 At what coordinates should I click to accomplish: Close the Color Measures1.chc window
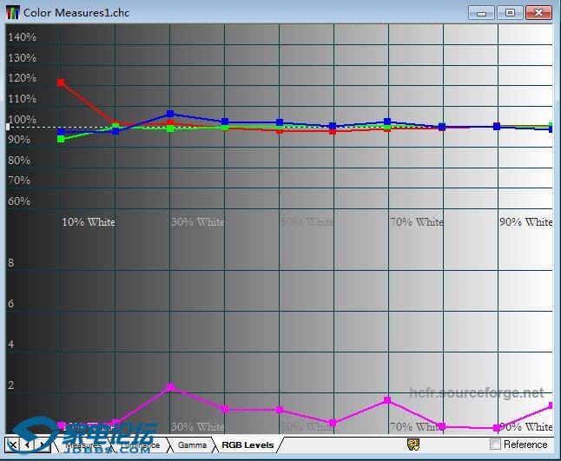point(539,13)
